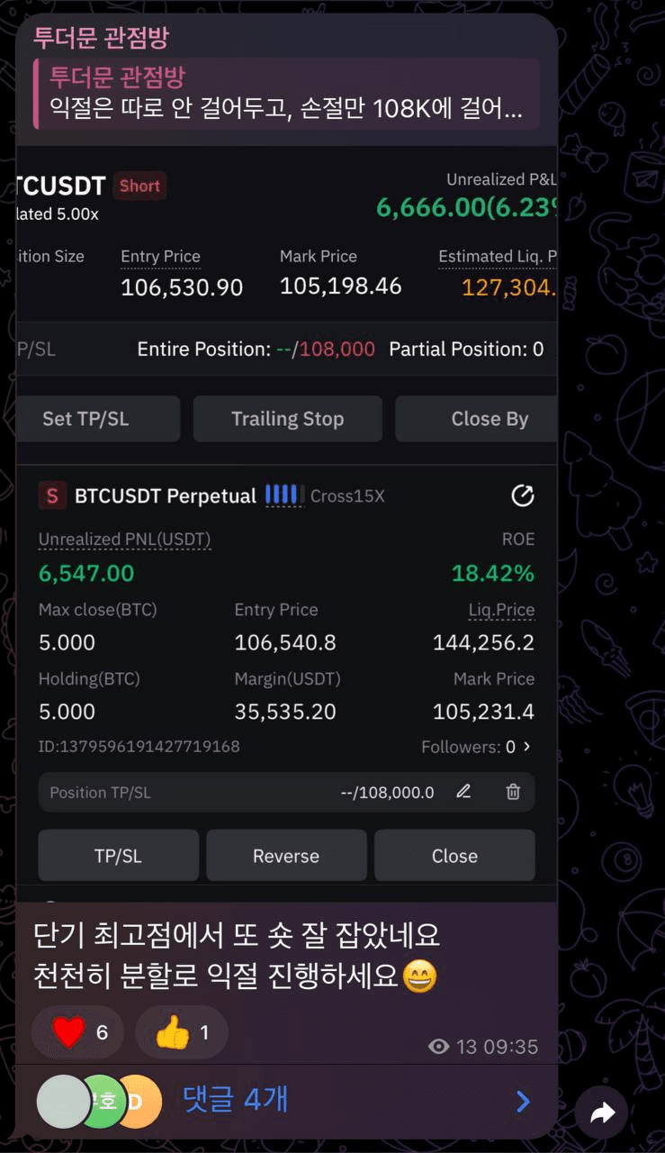Click the share arrow icon beside the post

(602, 1113)
